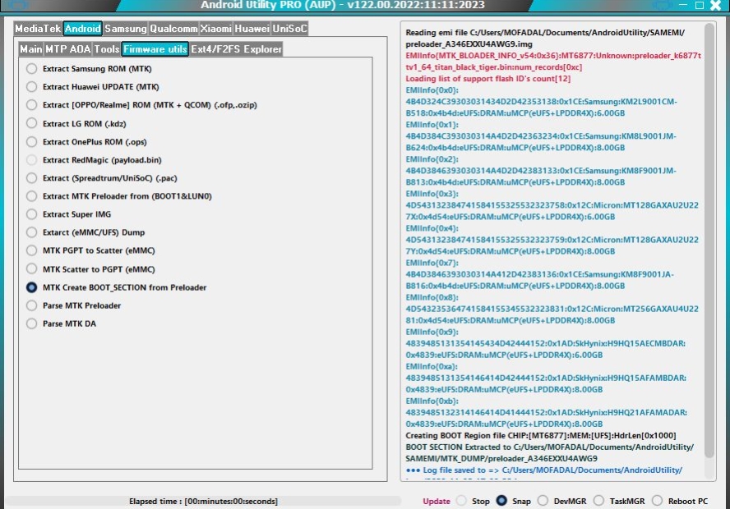Select the Stop radio button
730x509 pixels.
point(461,501)
